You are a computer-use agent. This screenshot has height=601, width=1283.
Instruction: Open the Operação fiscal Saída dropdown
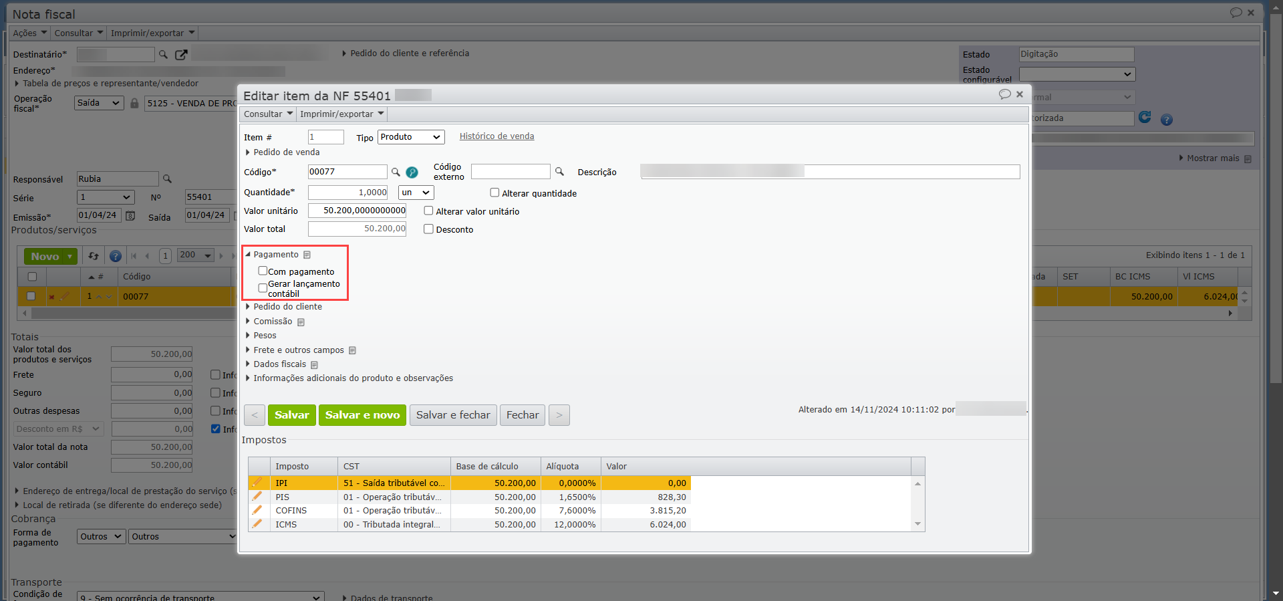click(x=99, y=103)
